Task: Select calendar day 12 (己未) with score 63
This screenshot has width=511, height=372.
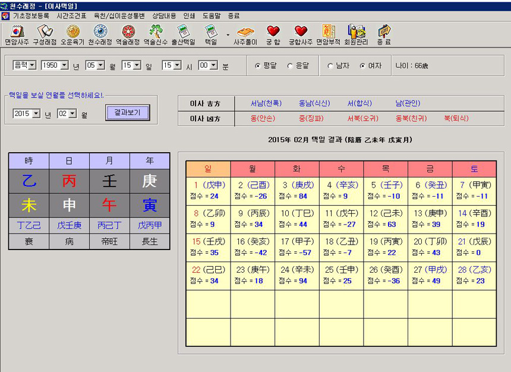Action: tap(386, 219)
